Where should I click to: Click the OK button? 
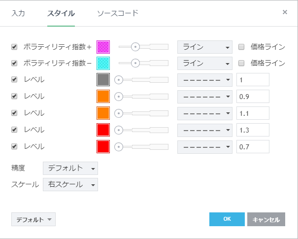(x=227, y=219)
